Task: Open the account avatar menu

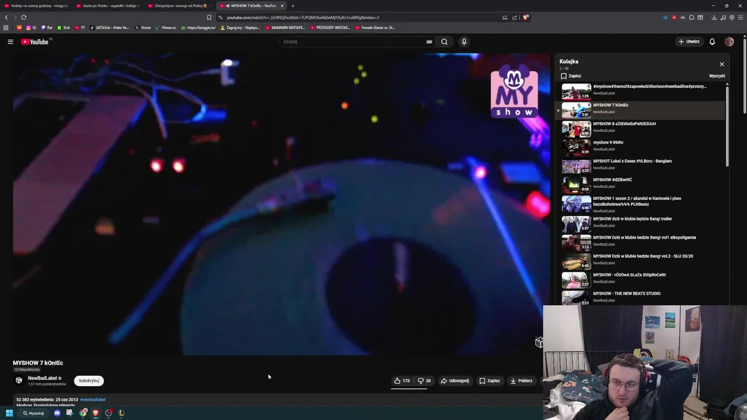Action: (729, 41)
